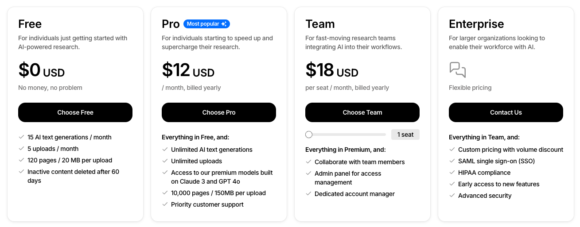Click the Contact Us button
The image size is (580, 227).
tap(506, 112)
